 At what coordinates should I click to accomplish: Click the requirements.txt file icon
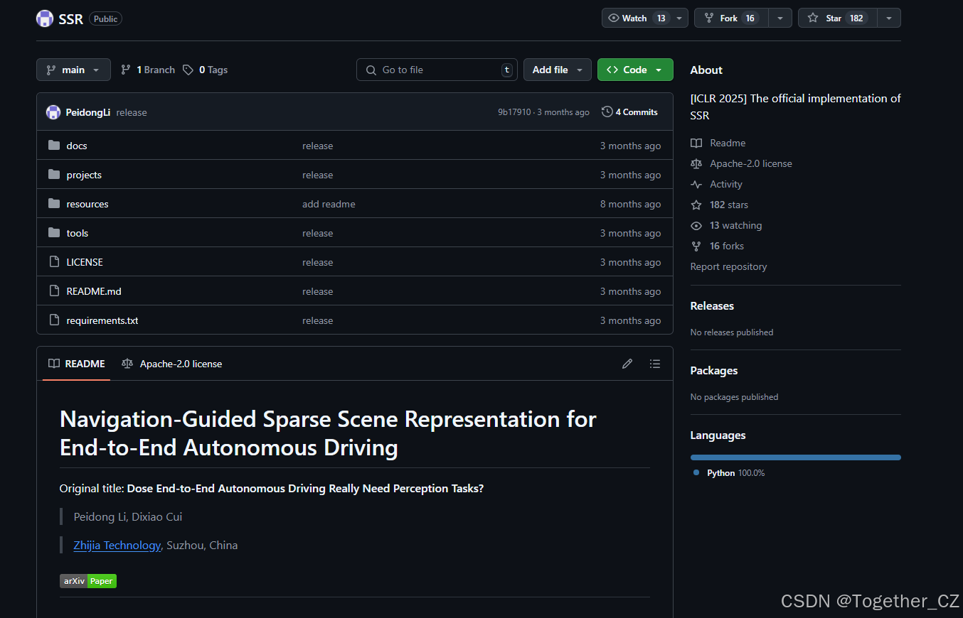[54, 320]
